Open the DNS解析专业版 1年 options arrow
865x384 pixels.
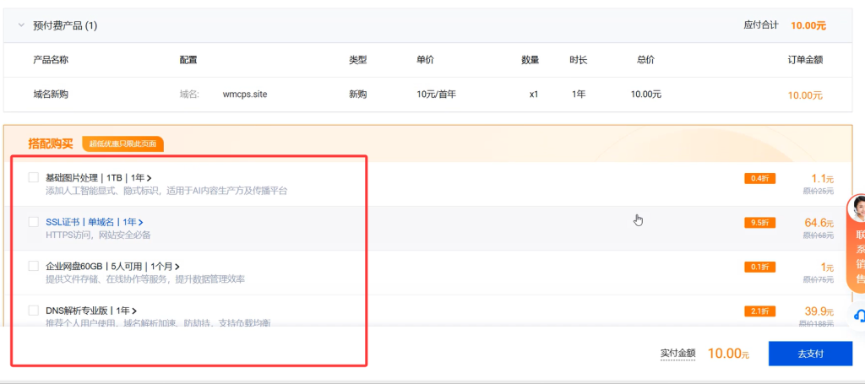pos(134,311)
